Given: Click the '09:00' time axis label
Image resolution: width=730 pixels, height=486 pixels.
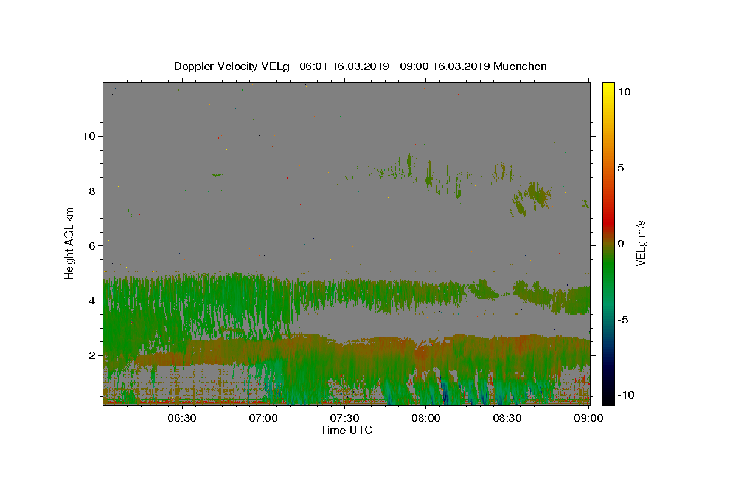Looking at the screenshot, I should click(x=588, y=418).
